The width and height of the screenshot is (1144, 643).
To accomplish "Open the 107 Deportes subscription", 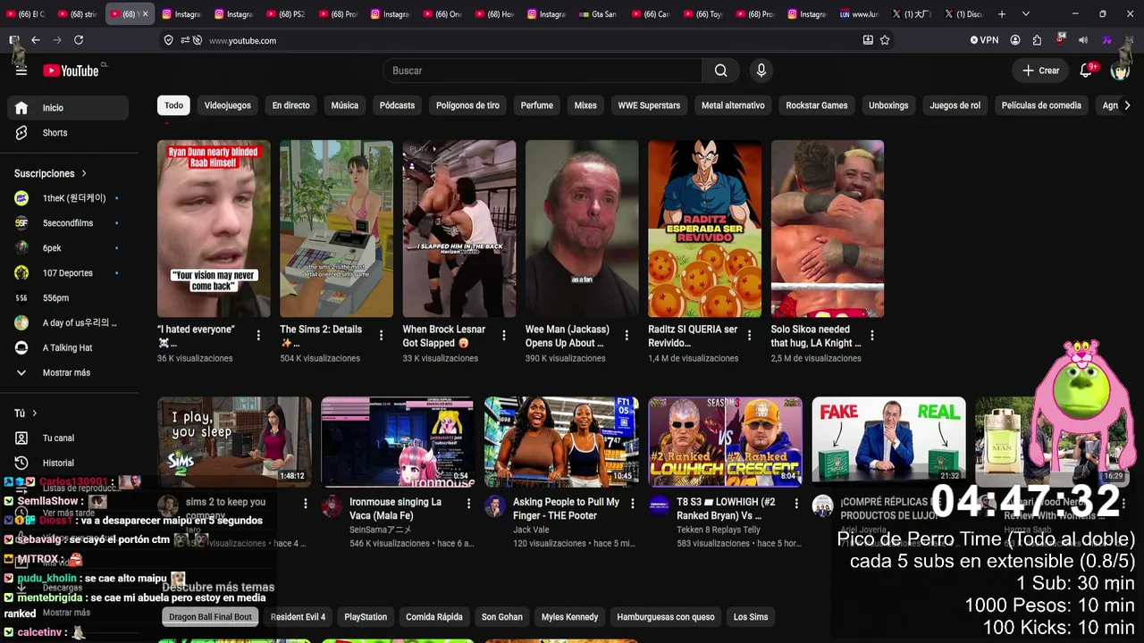I will click(68, 273).
